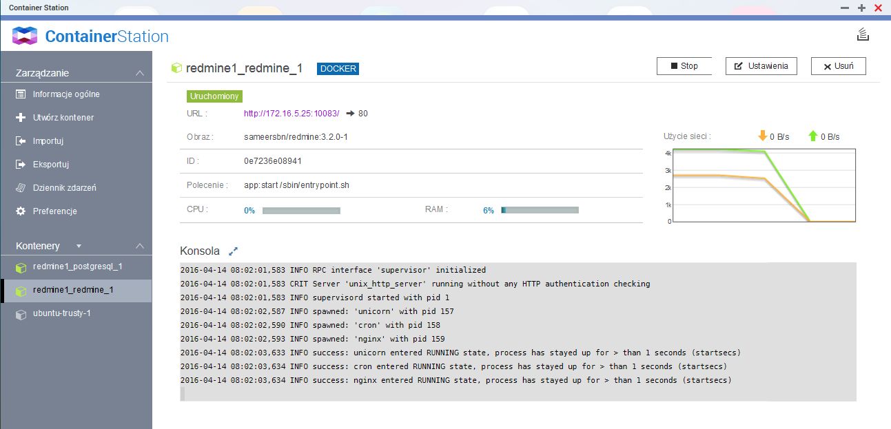Image resolution: width=891 pixels, height=429 pixels.
Task: Click console line spawned 'unicorn' with pid 157
Action: [317, 311]
